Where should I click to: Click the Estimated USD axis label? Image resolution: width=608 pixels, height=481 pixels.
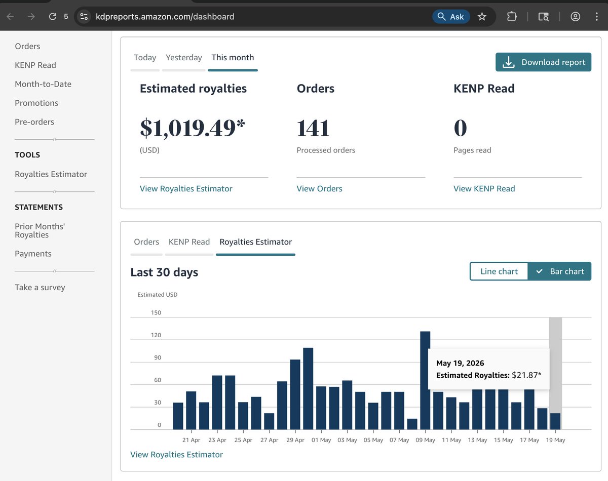158,294
